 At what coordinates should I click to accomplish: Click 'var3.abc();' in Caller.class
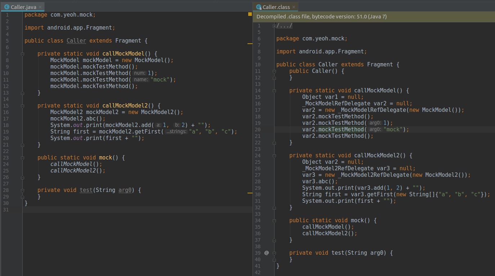tap(320, 181)
